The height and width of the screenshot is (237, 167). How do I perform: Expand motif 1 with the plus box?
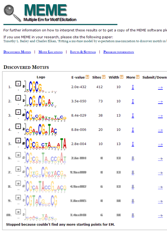[18, 84]
